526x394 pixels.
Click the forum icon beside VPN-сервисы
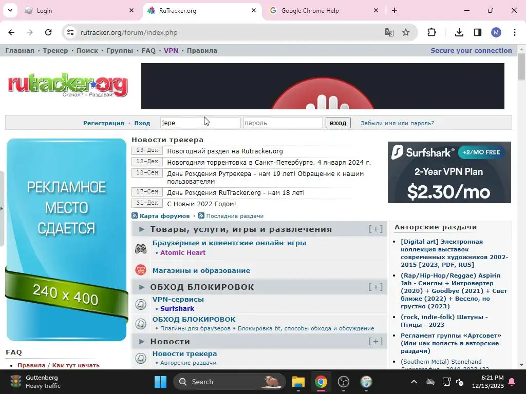tap(141, 304)
